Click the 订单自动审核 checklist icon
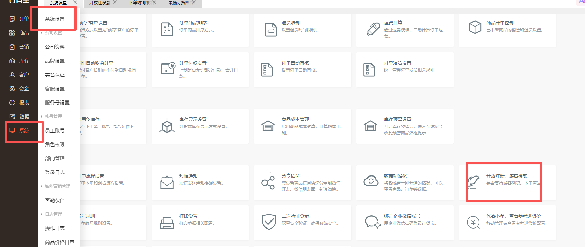 pyautogui.click(x=267, y=70)
